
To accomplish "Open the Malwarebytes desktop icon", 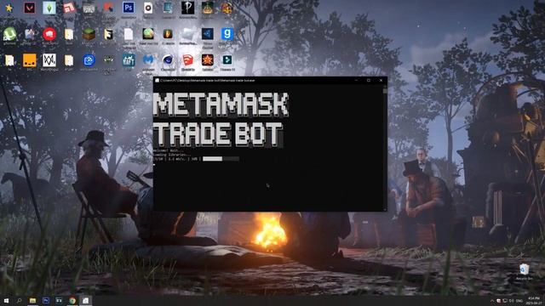I will point(148,60).
